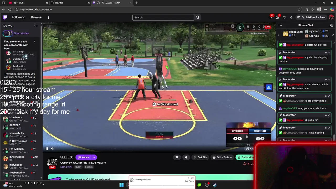Open the Twitch home logo
Image resolution: width=336 pixels, height=189 pixels.
[x=5, y=17]
